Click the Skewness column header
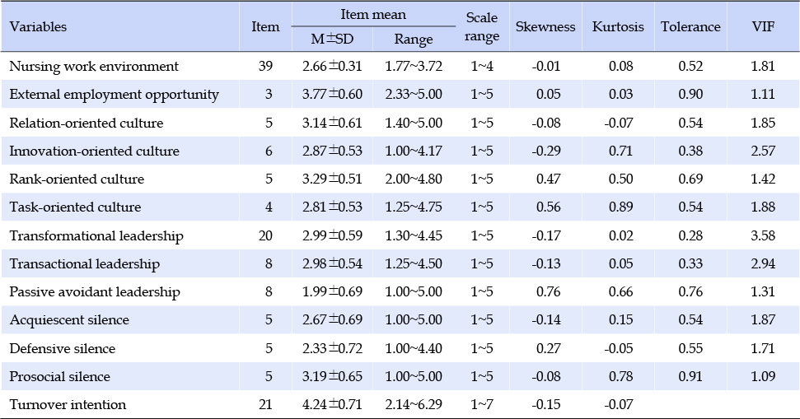Screen dimensions: 800x419 point(545,27)
